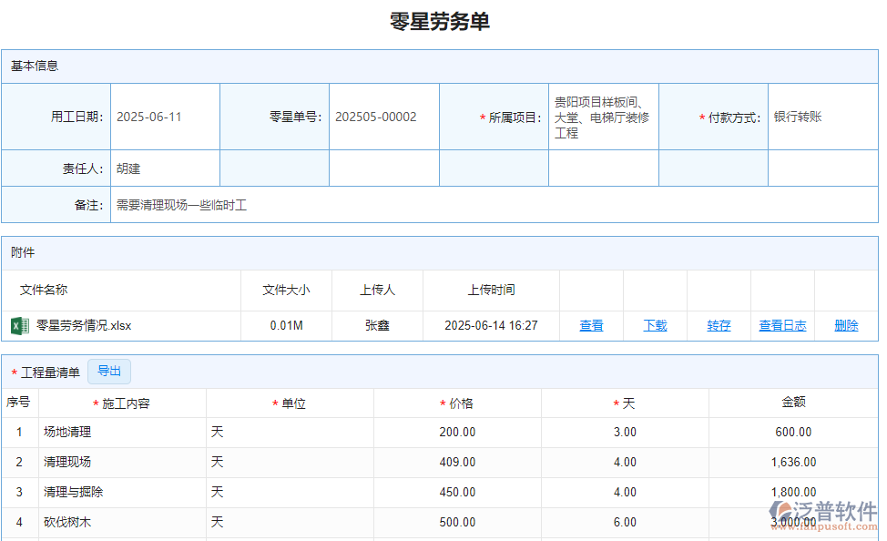The height and width of the screenshot is (541, 887).
Task: Open 查看日志 for the attachment
Action: pos(782,325)
